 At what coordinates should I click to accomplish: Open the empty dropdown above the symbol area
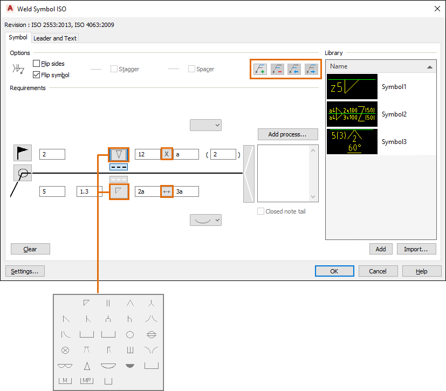click(x=205, y=125)
